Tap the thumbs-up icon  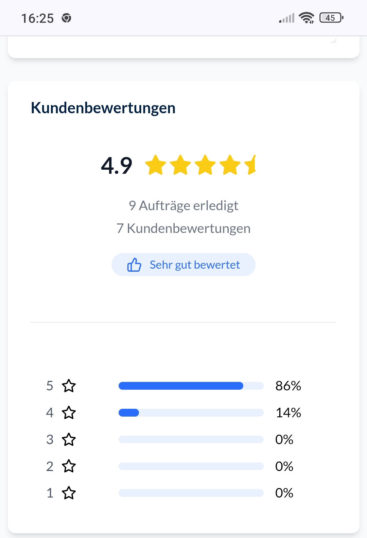click(134, 265)
